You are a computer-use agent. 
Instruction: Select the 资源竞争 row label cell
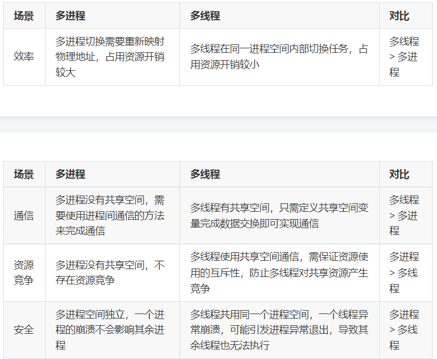click(24, 272)
